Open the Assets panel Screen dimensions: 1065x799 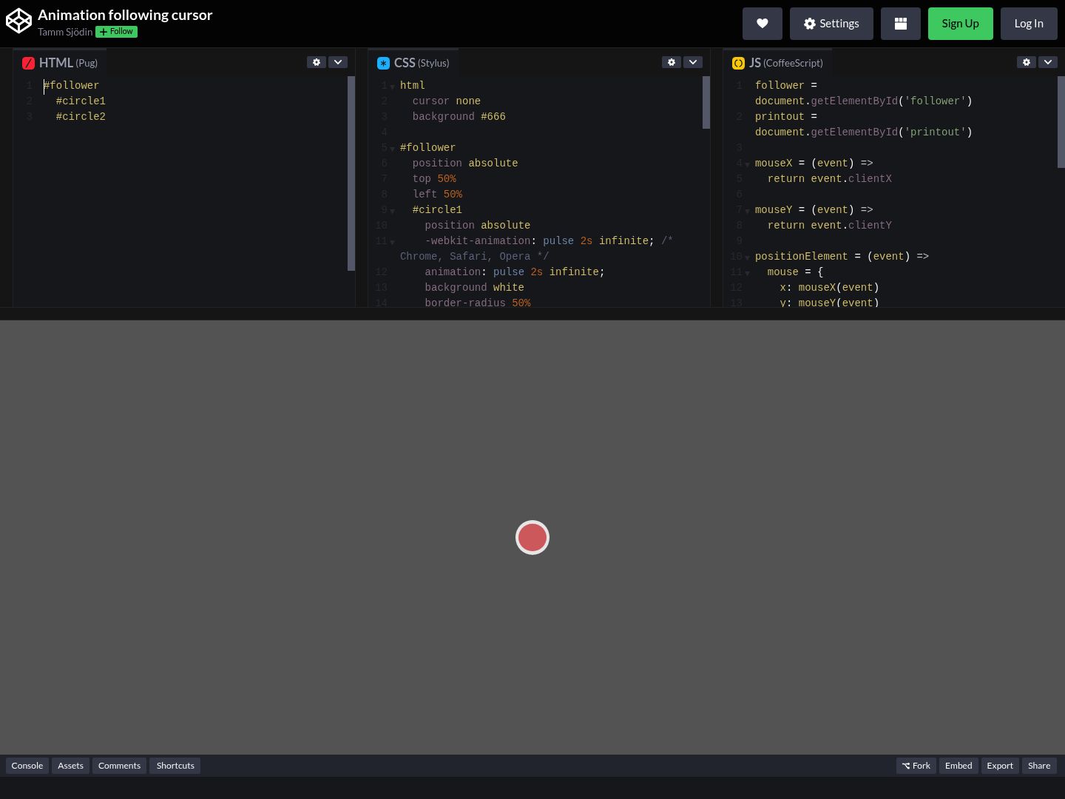(70, 766)
